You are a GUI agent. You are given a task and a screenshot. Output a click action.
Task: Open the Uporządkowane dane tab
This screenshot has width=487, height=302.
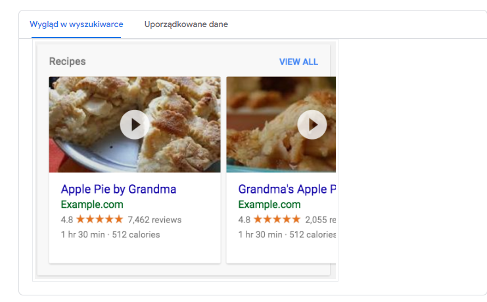pos(186,24)
